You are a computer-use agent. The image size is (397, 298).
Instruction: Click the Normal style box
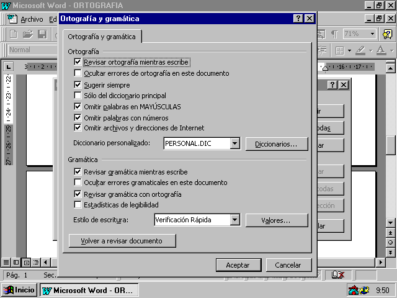pos(33,50)
